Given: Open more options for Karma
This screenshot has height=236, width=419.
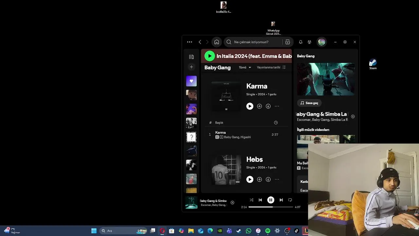Looking at the screenshot, I should pos(277,106).
